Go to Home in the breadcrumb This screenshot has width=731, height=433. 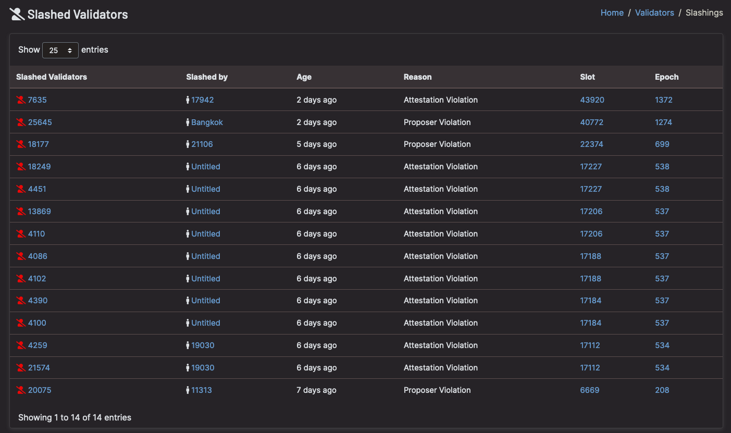pos(612,13)
